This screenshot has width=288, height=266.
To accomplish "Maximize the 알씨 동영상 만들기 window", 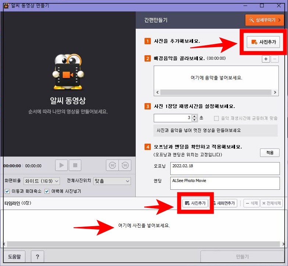I will (x=262, y=6).
